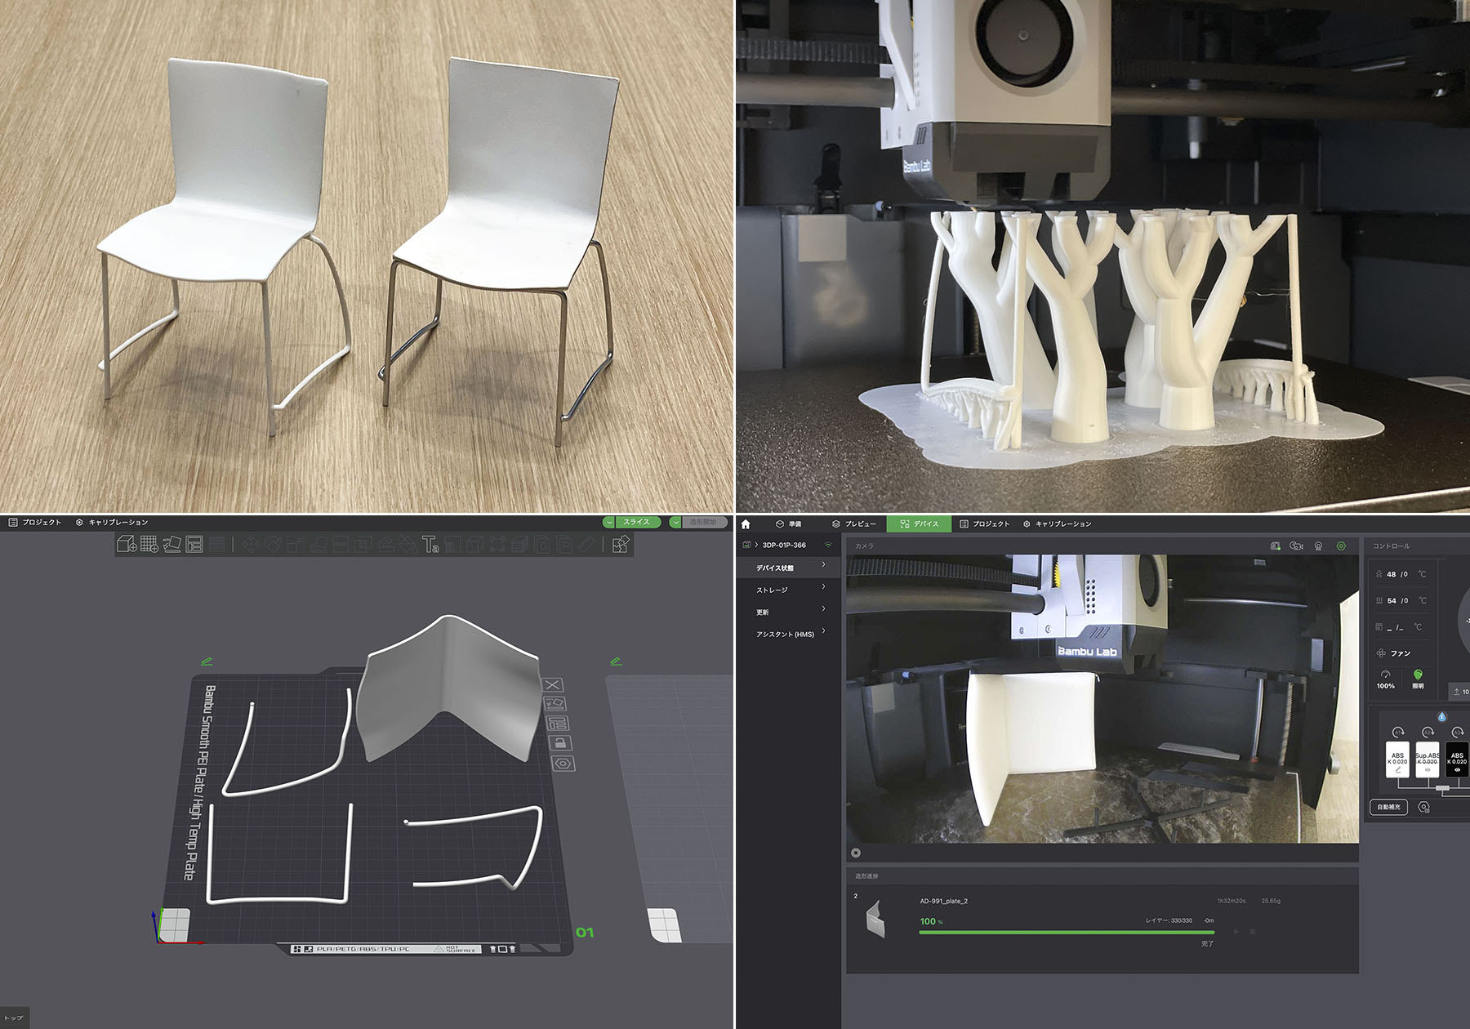The image size is (1470, 1029).
Task: Toggle the plate lock icon
Action: 559,743
